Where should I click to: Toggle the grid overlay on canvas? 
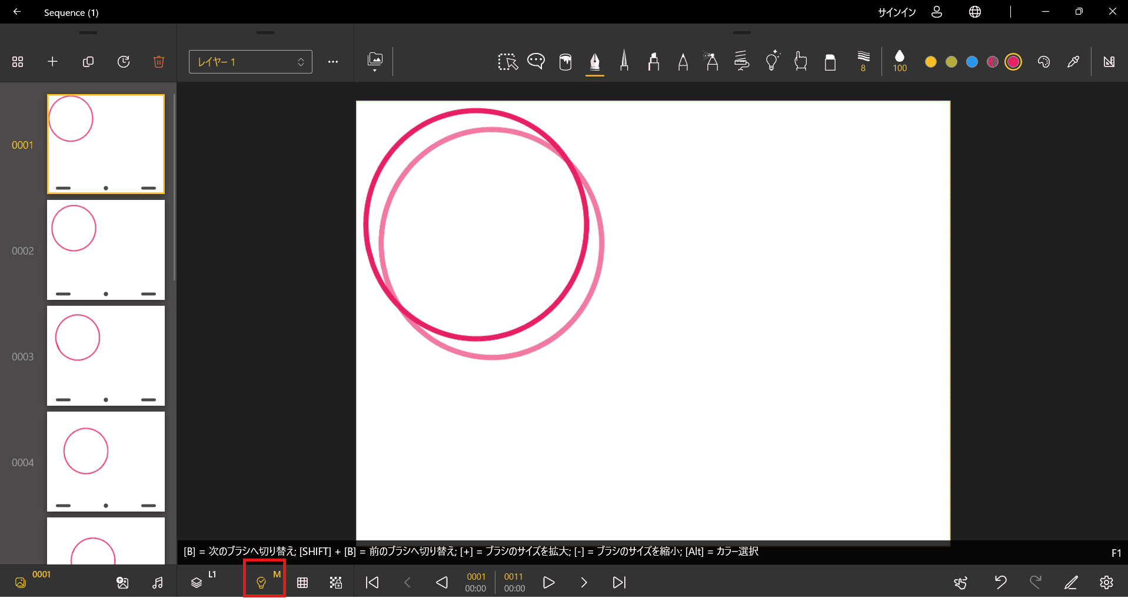(x=302, y=582)
